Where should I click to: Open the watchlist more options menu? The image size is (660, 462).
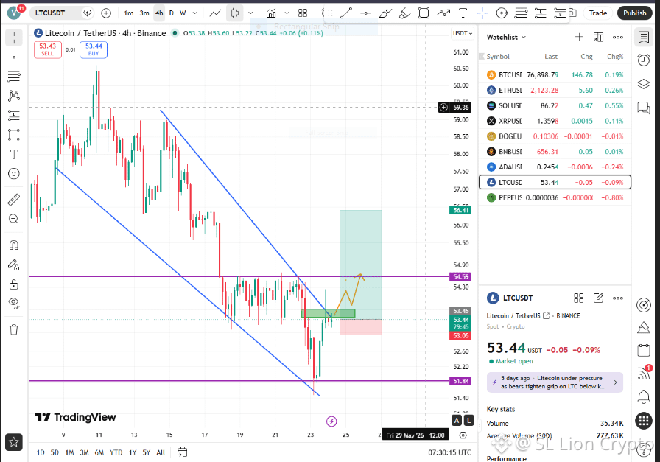pyautogui.click(x=617, y=37)
